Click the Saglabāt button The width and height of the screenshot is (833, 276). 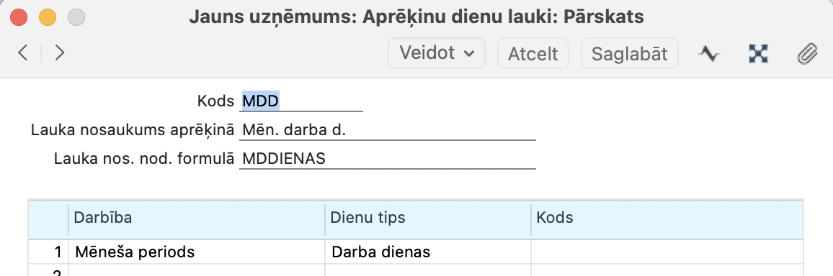click(630, 53)
